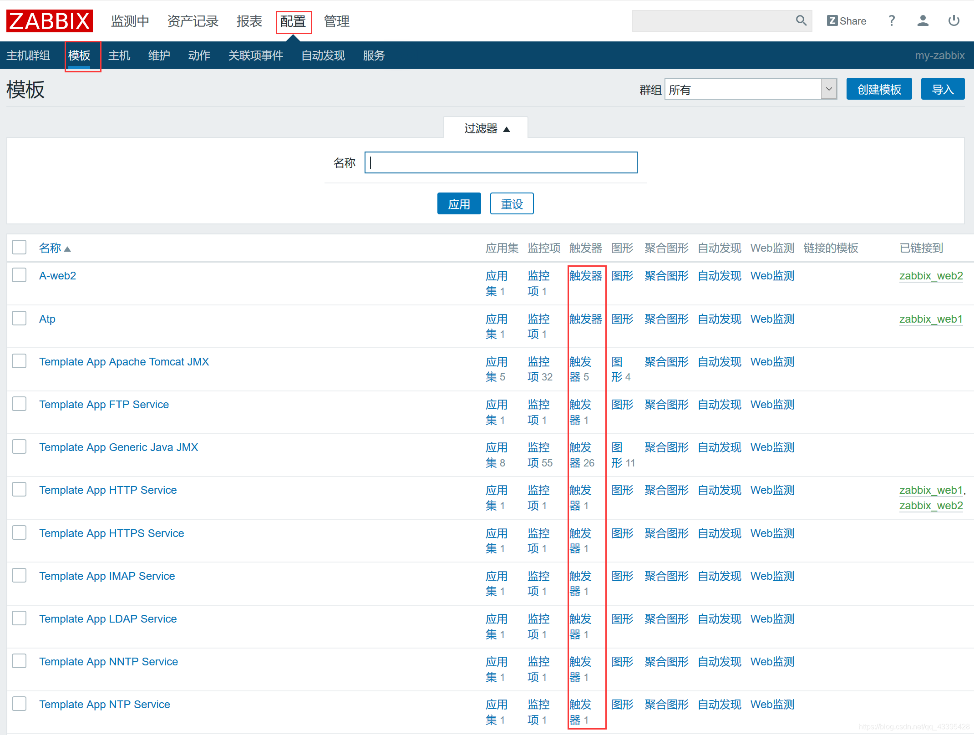Open Web监测 for Template App FTP Service

point(772,405)
